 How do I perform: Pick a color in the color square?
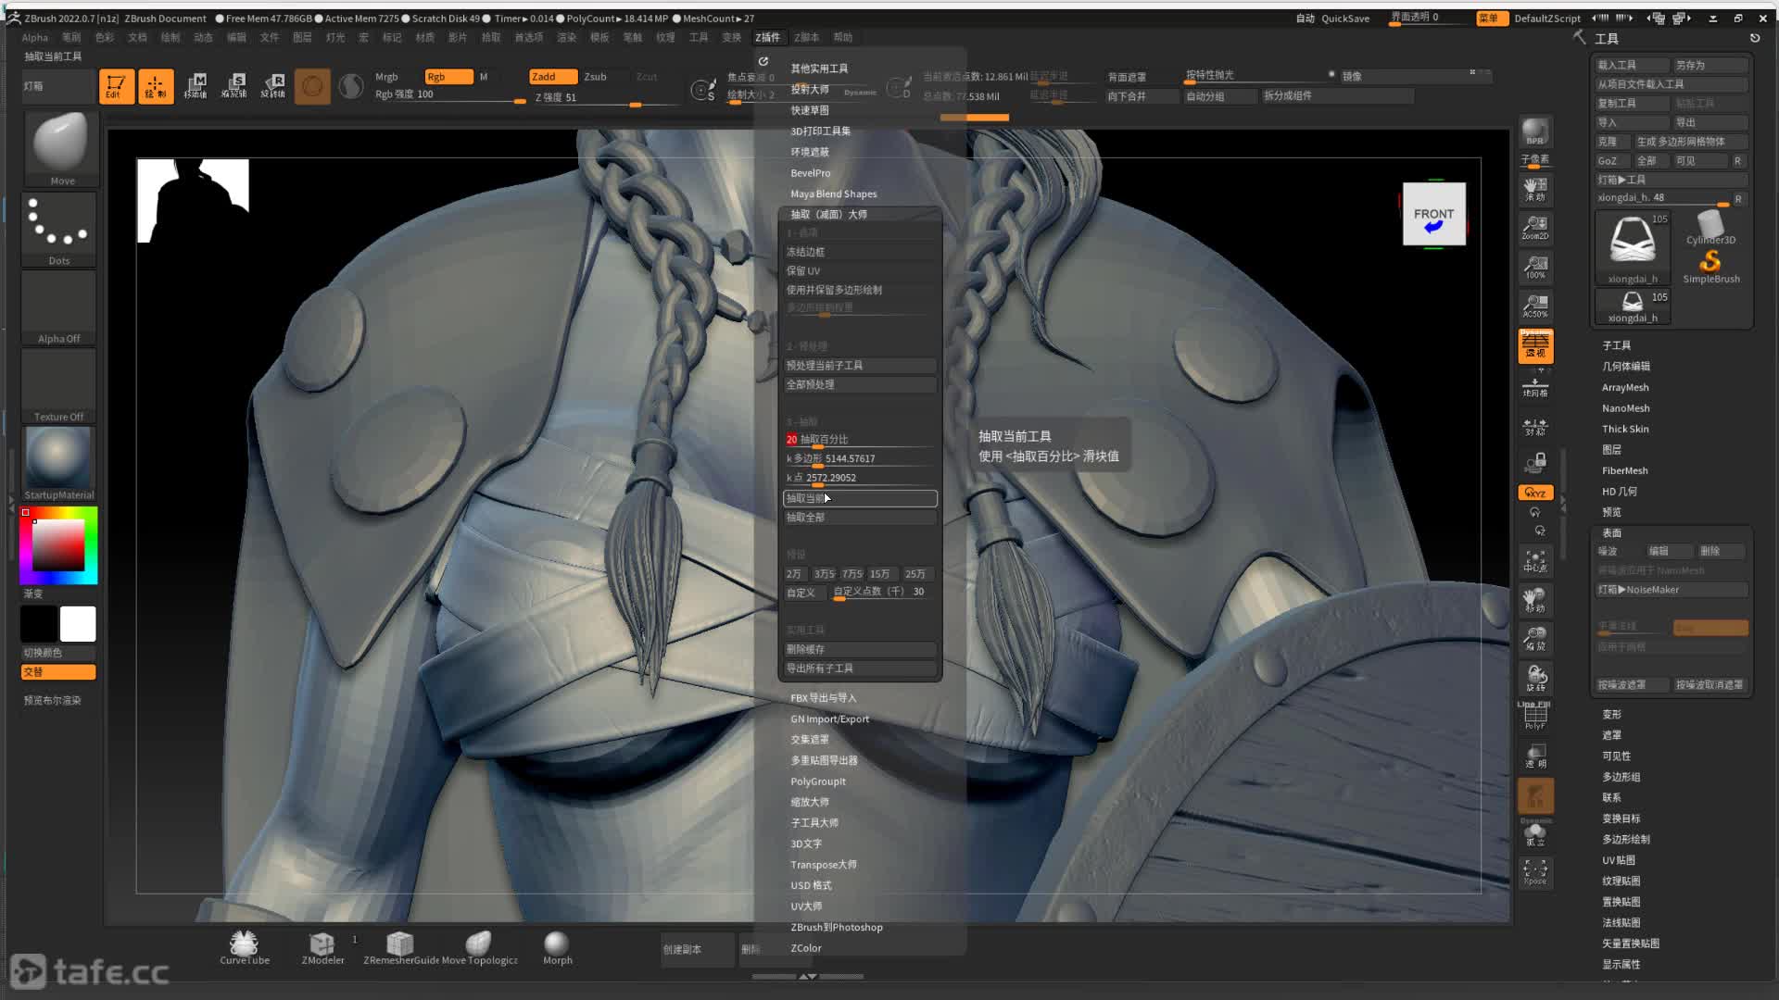[58, 544]
